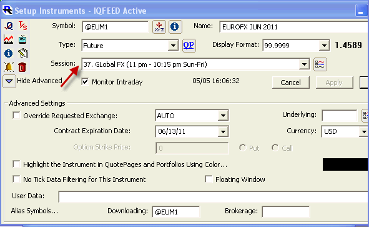
Task: Click the 05/05 16:06:32 timestamp
Action: point(216,81)
